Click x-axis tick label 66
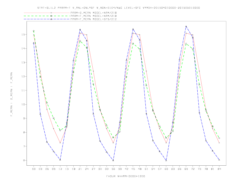Viewport: 239px width, 184px height. click(x=180, y=169)
